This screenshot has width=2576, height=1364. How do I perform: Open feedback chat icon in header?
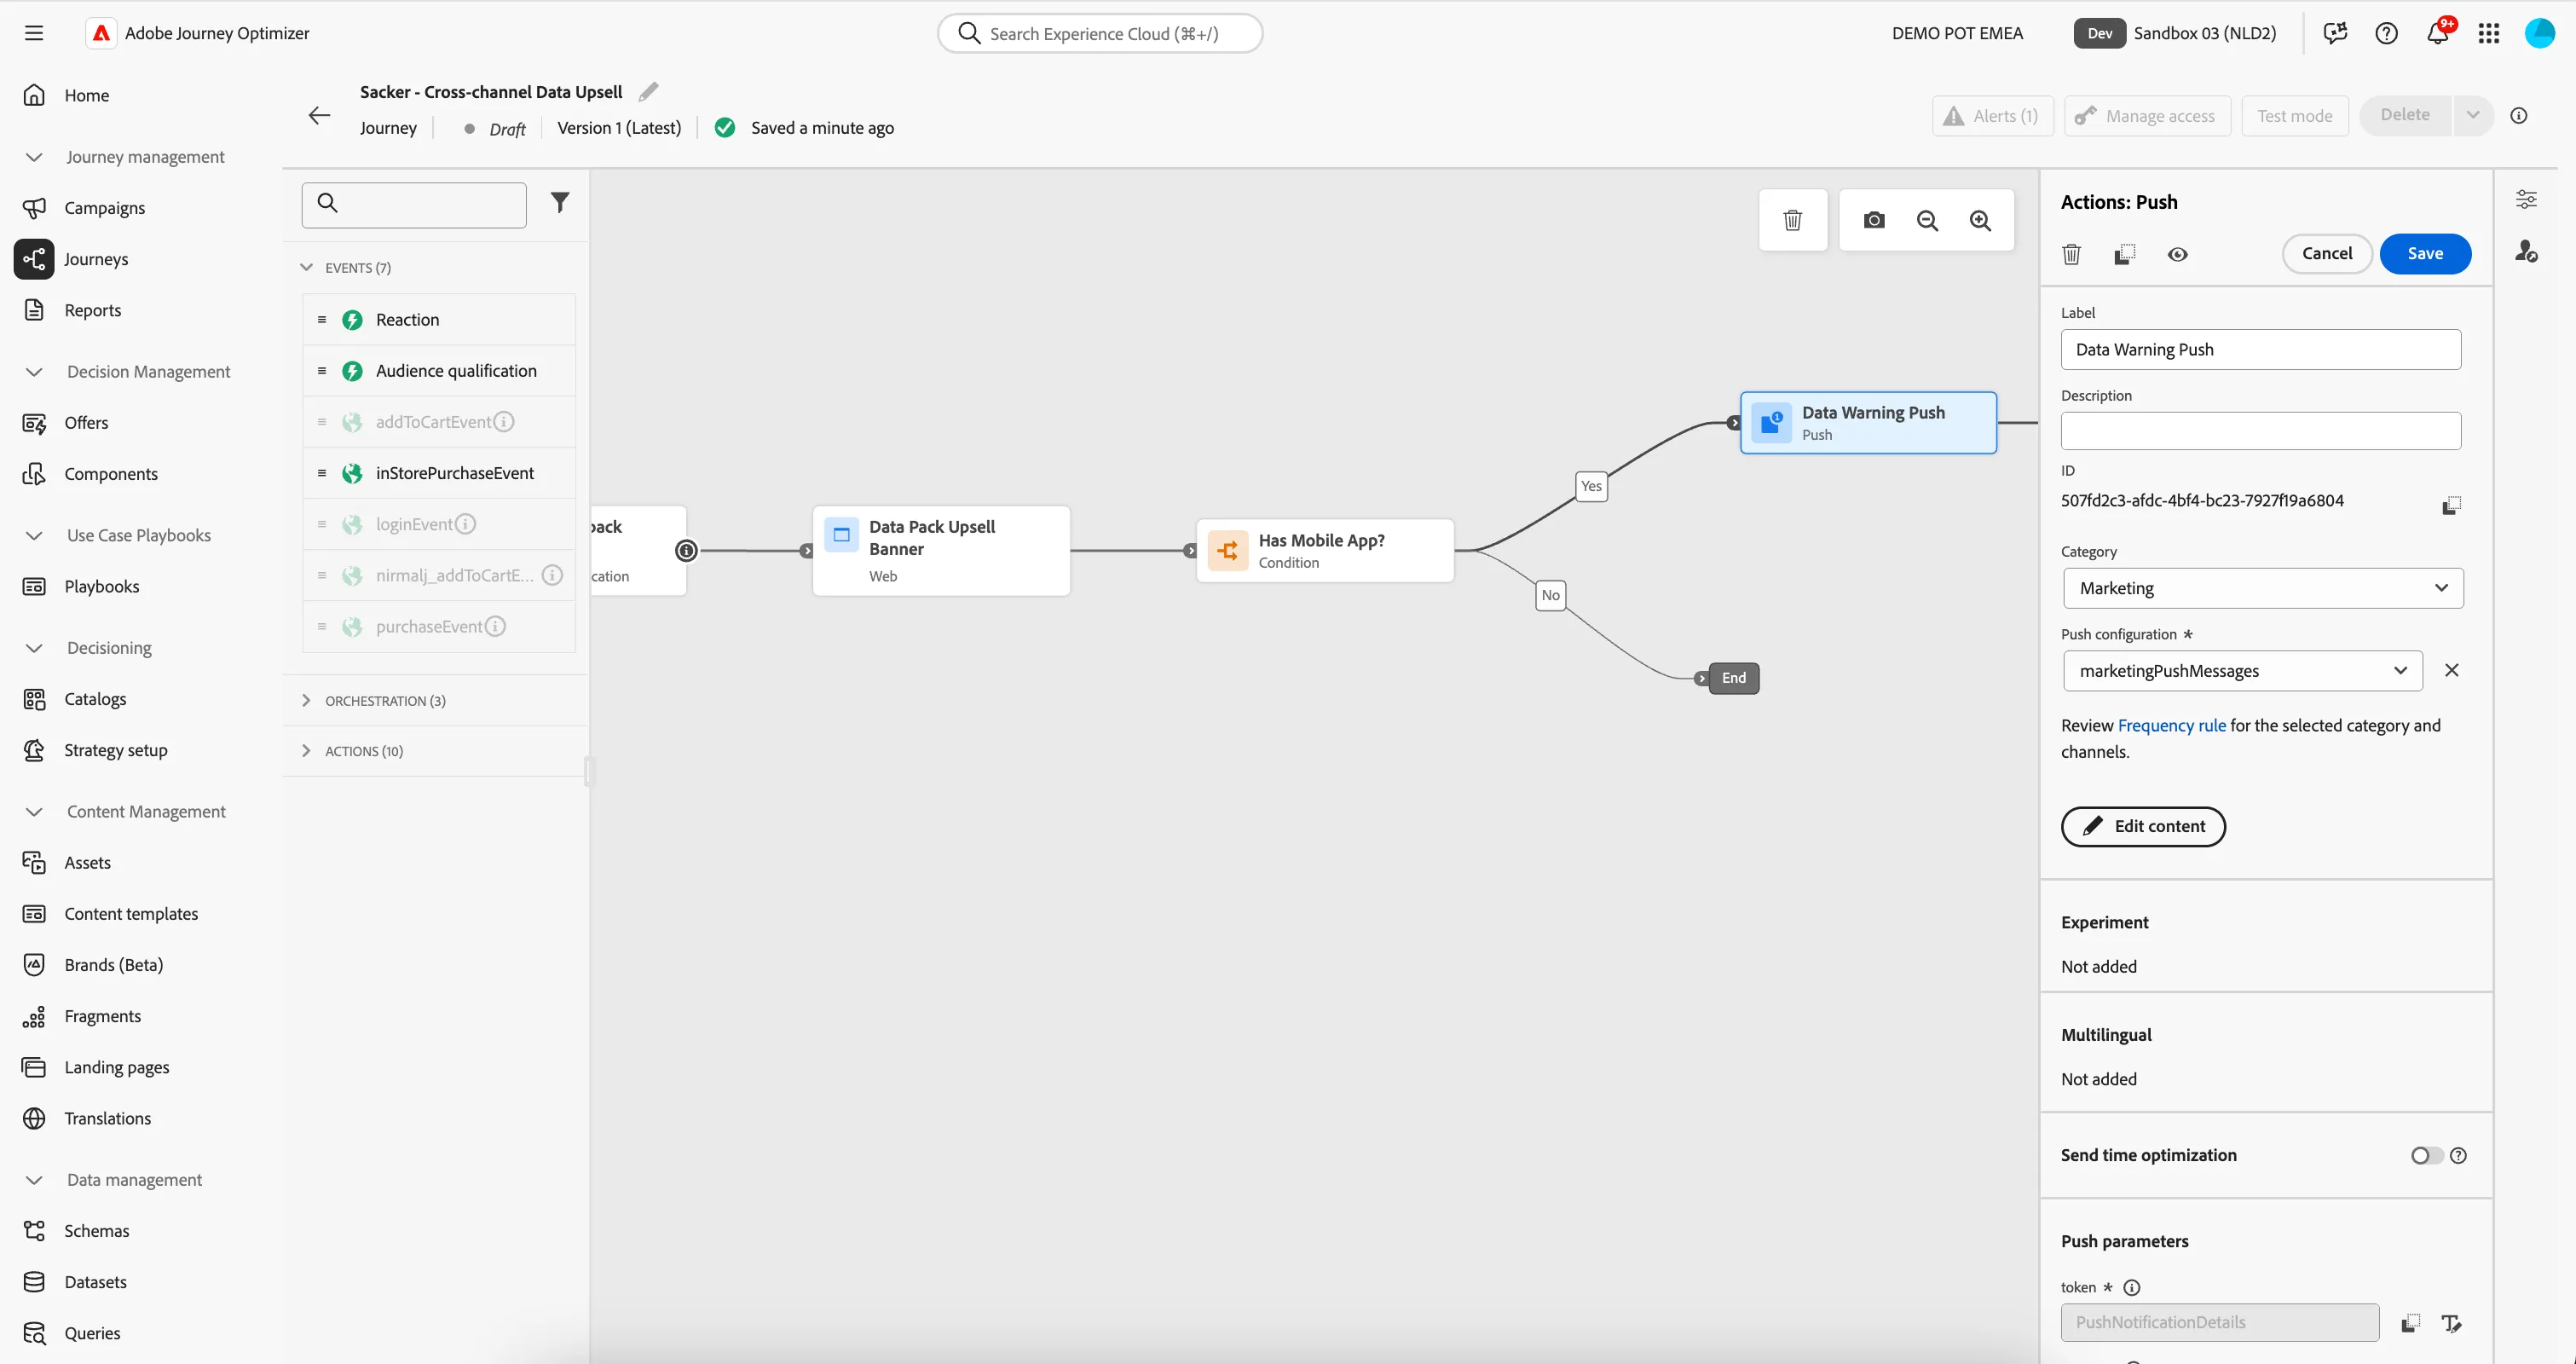2335,33
